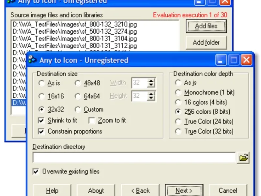Click Evaluation execution 1 of 30 text
The height and width of the screenshot is (196, 261).
(190, 15)
